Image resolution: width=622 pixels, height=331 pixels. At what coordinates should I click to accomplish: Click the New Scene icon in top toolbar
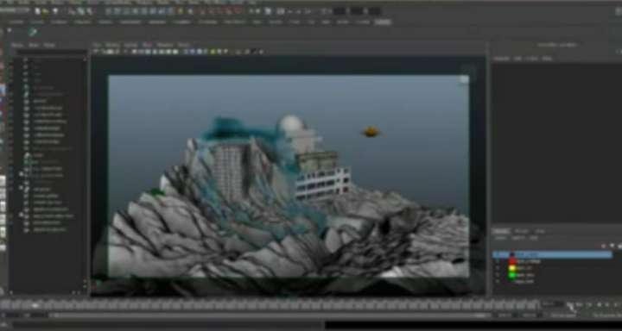pyautogui.click(x=37, y=11)
